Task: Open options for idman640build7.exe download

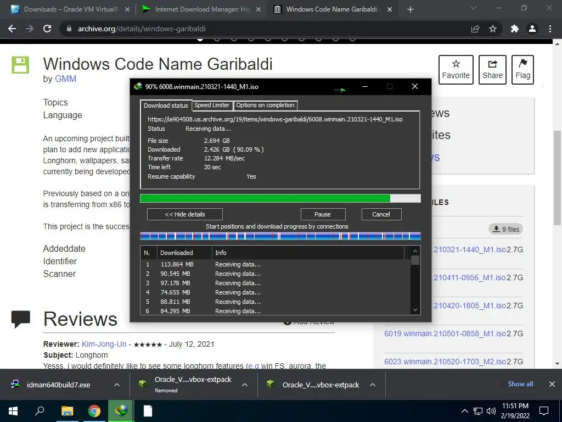Action: 117,385
